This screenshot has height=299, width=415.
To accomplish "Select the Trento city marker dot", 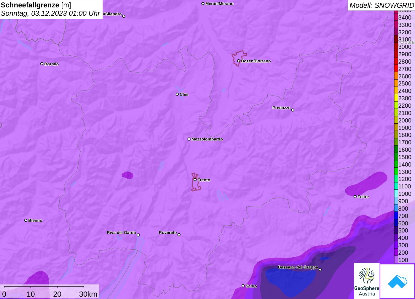I will [x=195, y=180].
